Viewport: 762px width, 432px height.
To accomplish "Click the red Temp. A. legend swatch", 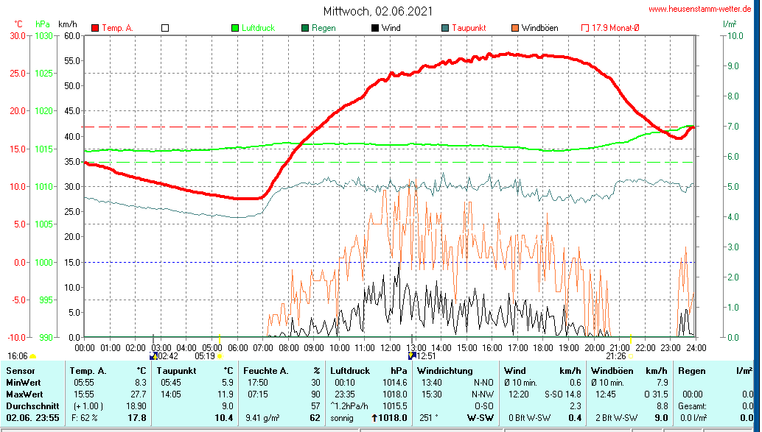I will [95, 28].
